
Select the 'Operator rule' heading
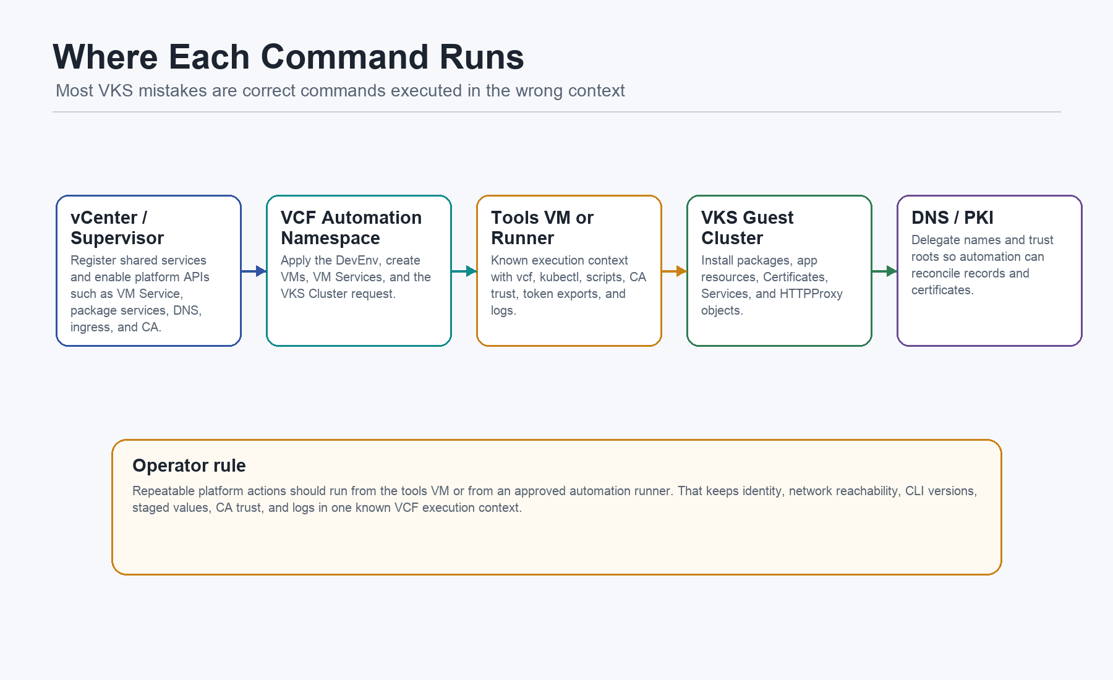(189, 465)
